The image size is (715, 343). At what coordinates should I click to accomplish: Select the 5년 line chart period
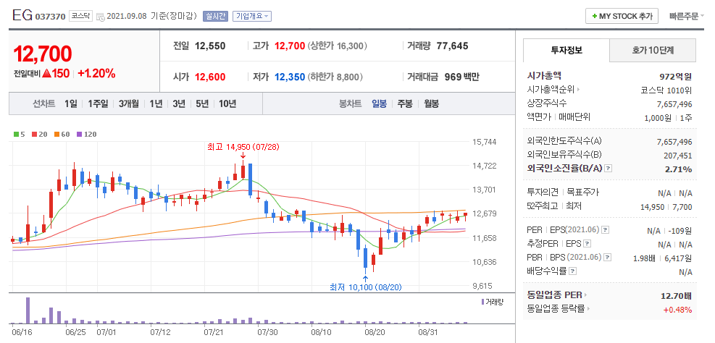(x=202, y=104)
